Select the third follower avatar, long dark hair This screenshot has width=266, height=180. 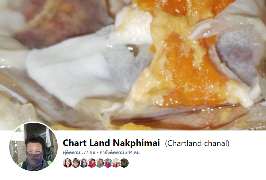(x=84, y=163)
